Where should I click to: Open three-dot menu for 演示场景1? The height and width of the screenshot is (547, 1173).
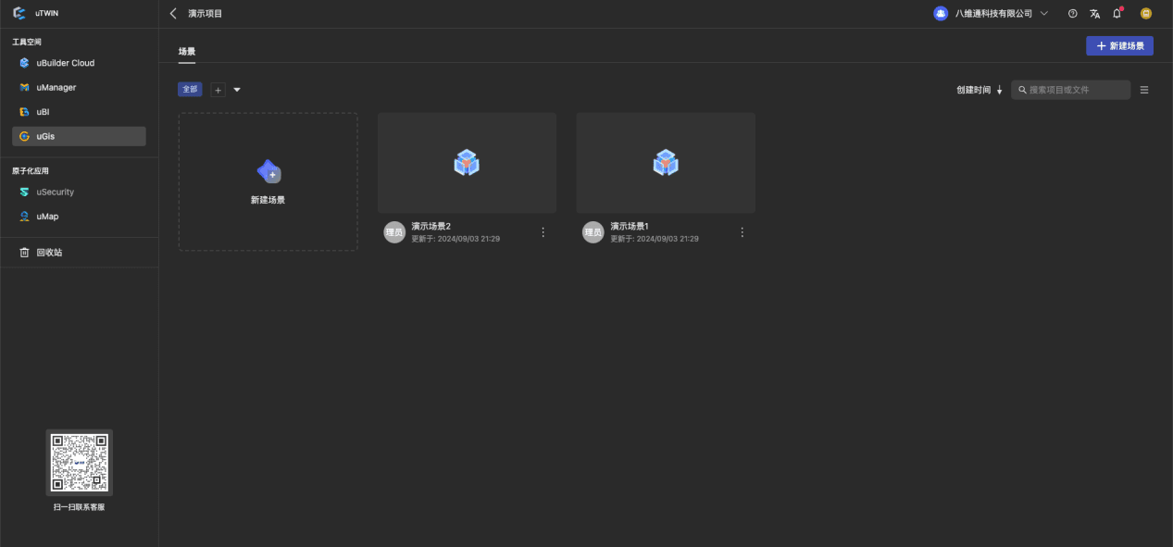coord(742,232)
